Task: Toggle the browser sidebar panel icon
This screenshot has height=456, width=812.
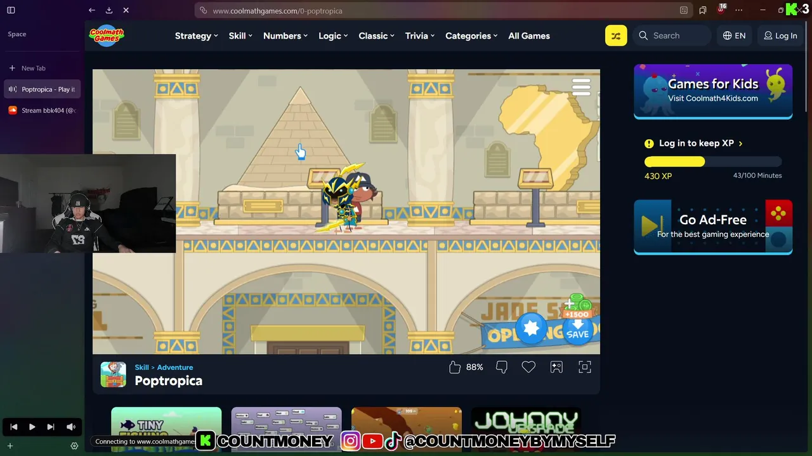Action: pos(11,10)
